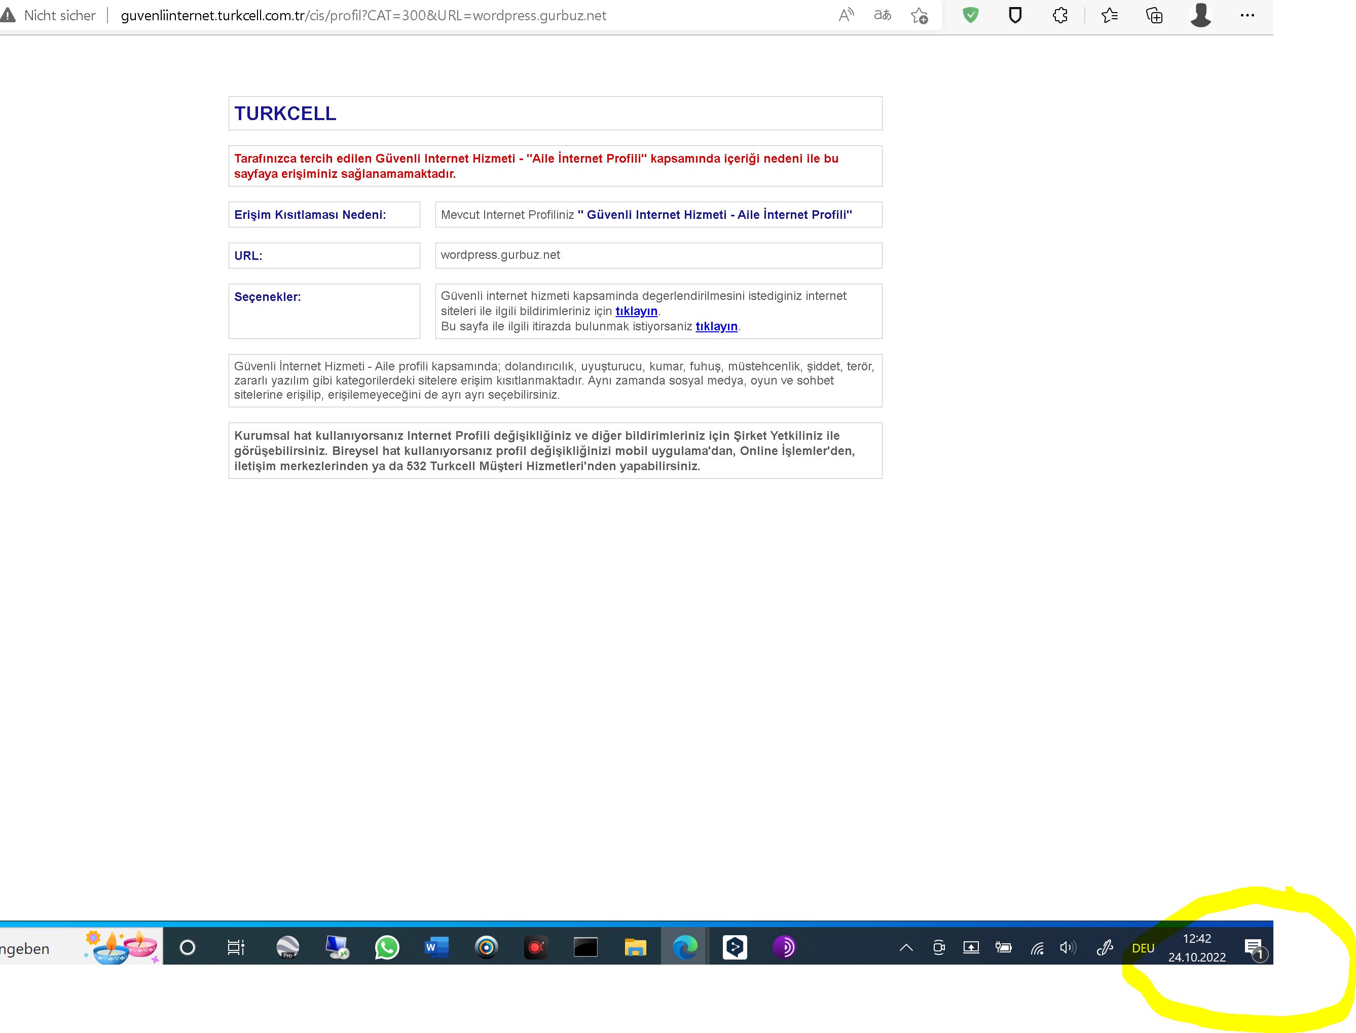
Task: Open the clock showing 12:42 24.10.2022
Action: tap(1197, 947)
